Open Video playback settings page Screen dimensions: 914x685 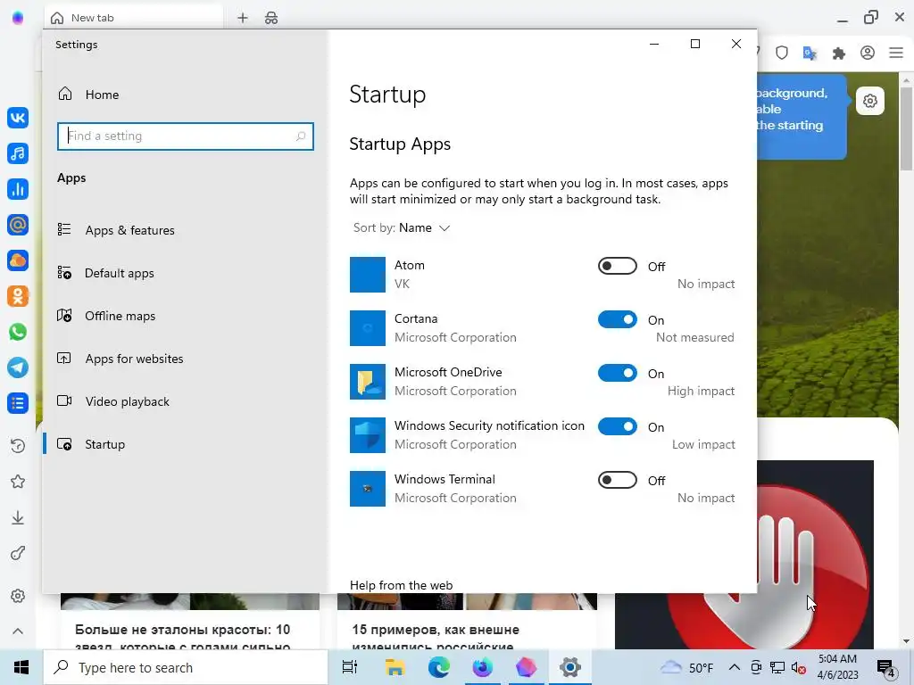coord(186,401)
